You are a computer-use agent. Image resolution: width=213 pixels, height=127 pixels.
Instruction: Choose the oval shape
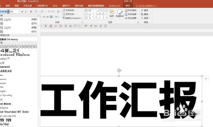click(x=103, y=11)
